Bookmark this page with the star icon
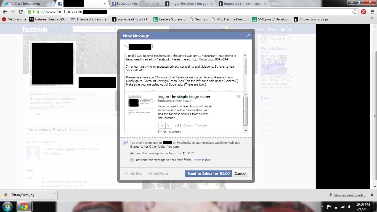The image size is (377, 212). [355, 12]
